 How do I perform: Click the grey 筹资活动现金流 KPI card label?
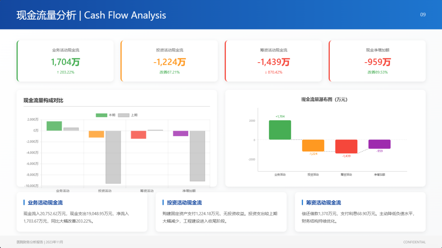[273, 50]
